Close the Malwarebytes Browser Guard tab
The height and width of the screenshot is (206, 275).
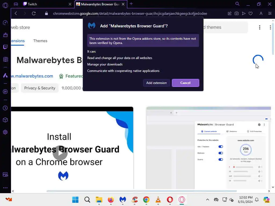[x=123, y=4]
